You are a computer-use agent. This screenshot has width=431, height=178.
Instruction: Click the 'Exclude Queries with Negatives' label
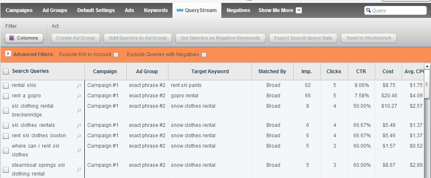[163, 54]
